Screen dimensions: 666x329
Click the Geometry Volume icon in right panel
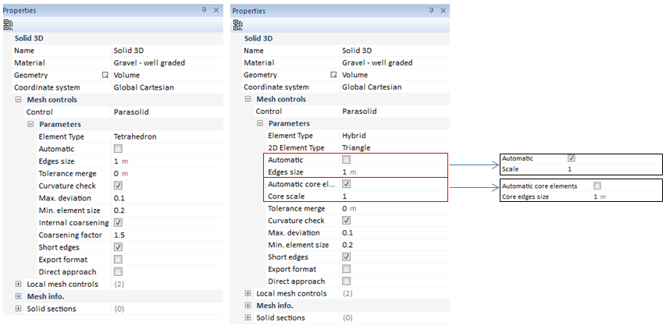click(x=333, y=75)
